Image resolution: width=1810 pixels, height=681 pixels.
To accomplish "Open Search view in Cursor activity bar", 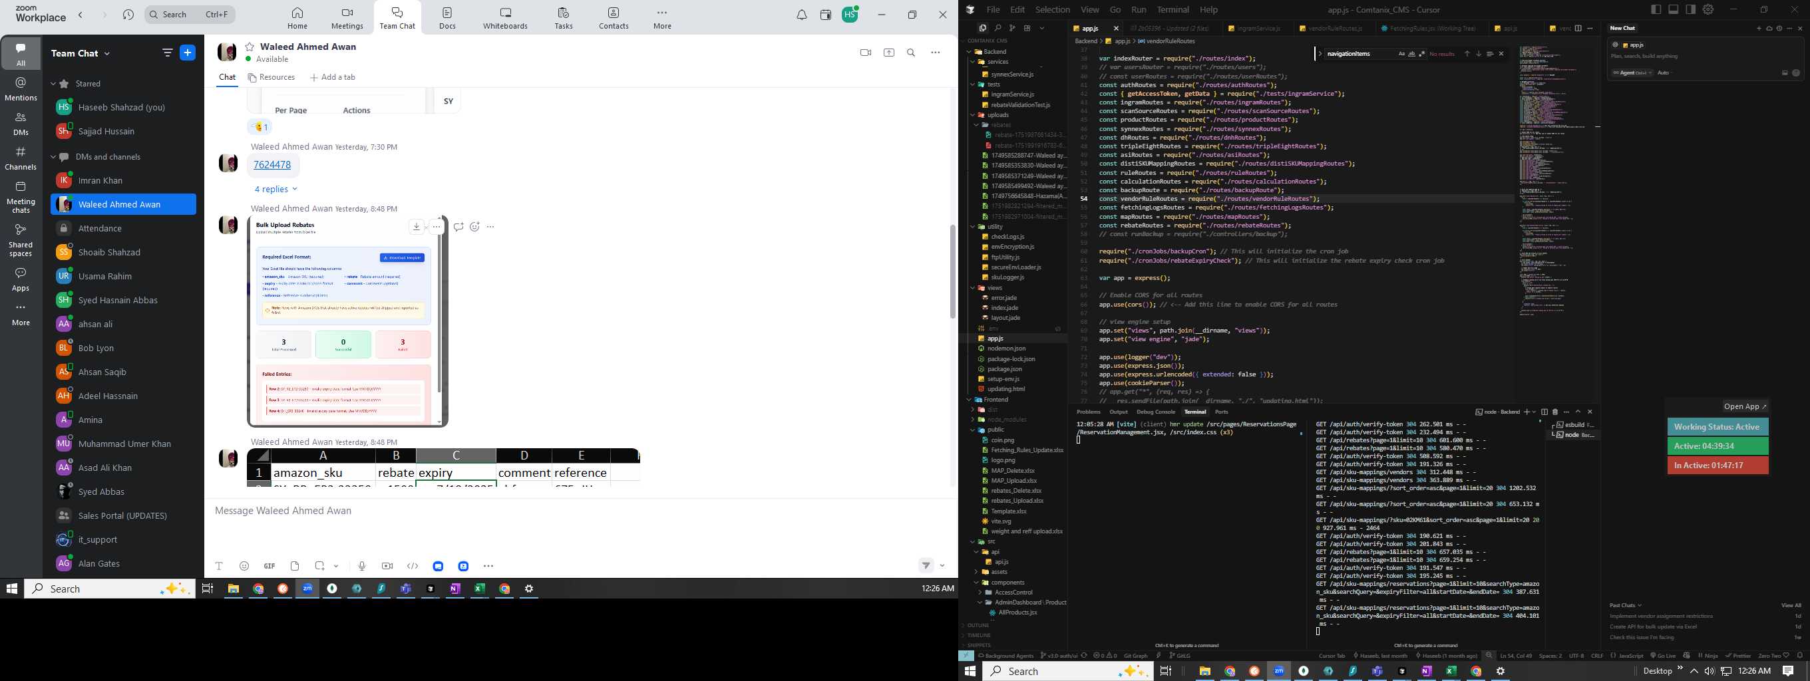I will coord(997,28).
